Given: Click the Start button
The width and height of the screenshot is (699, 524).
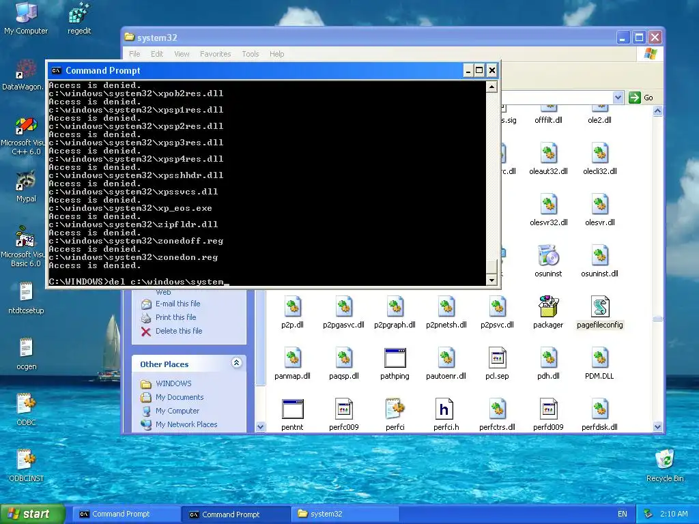Looking at the screenshot, I should (32, 514).
